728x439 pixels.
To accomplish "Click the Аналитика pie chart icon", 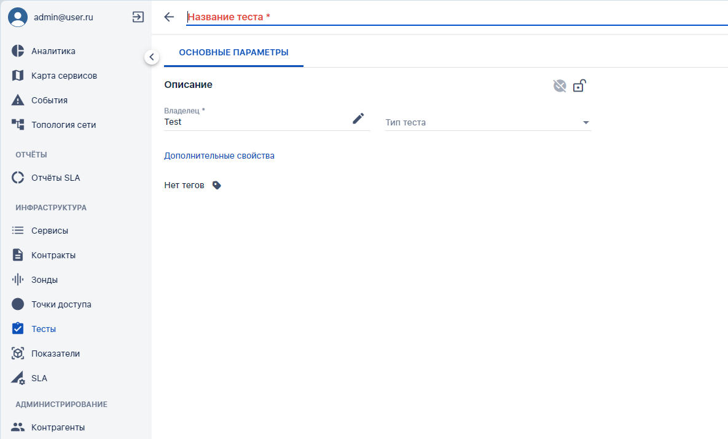I will click(x=18, y=51).
